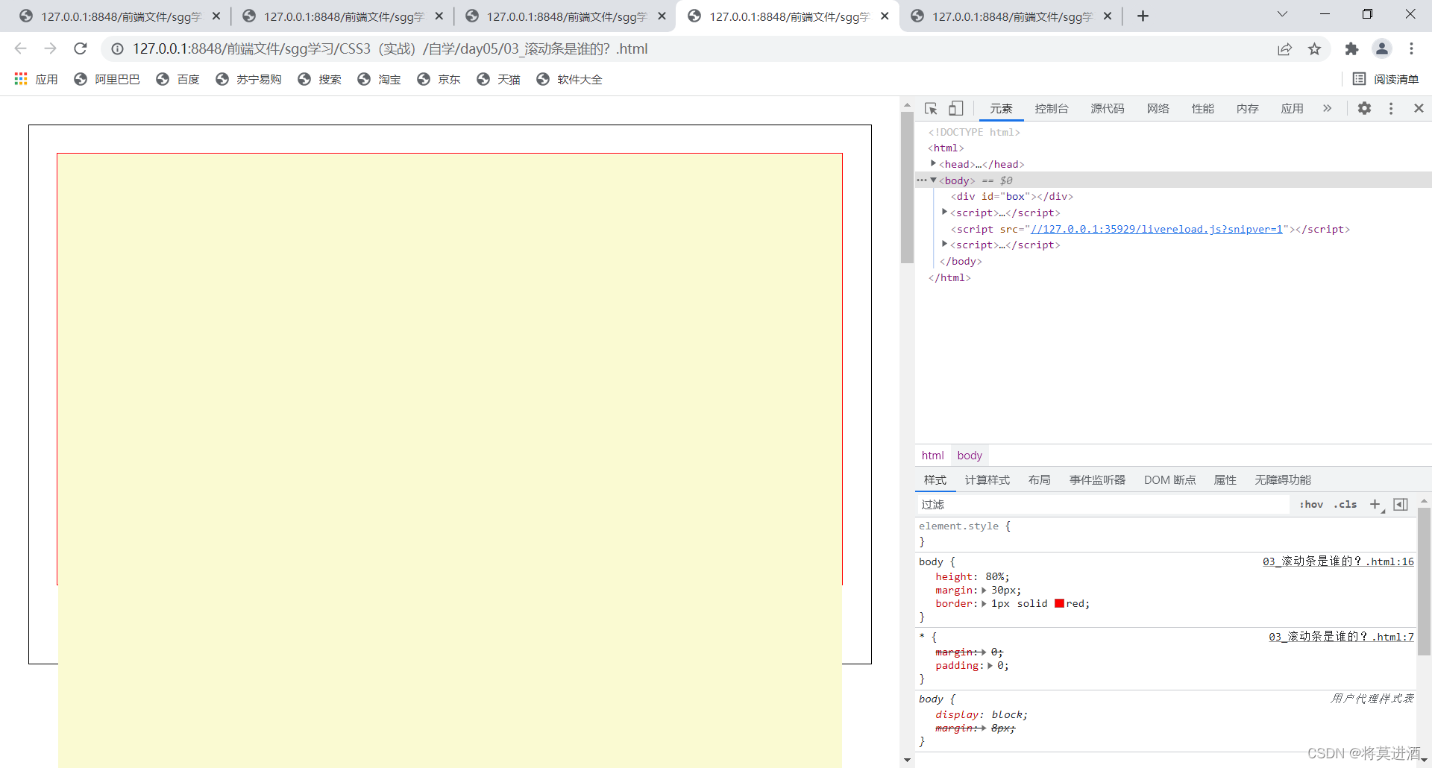Open source link 03_滚动条是谁的？.html:7
Viewport: 1432px width, 768px height.
point(1341,637)
